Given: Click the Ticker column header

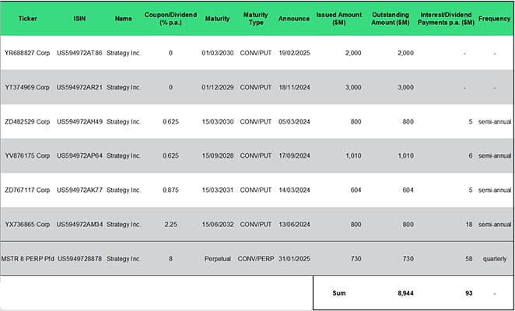Looking at the screenshot, I should click(x=27, y=19).
